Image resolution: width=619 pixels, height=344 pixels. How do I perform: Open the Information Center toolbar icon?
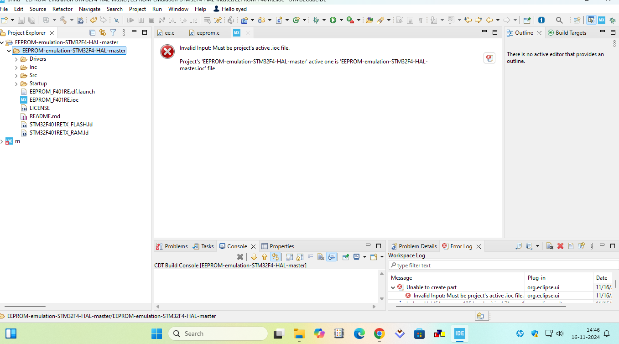click(x=541, y=20)
